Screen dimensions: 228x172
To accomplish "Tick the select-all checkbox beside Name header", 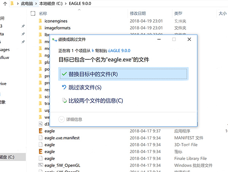I will (x=33, y=14).
